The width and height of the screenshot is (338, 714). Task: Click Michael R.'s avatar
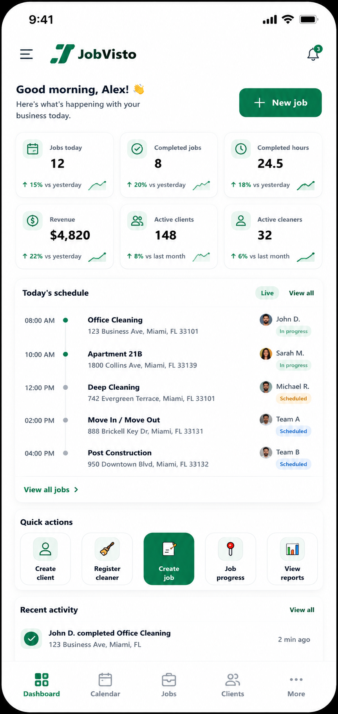click(x=266, y=387)
